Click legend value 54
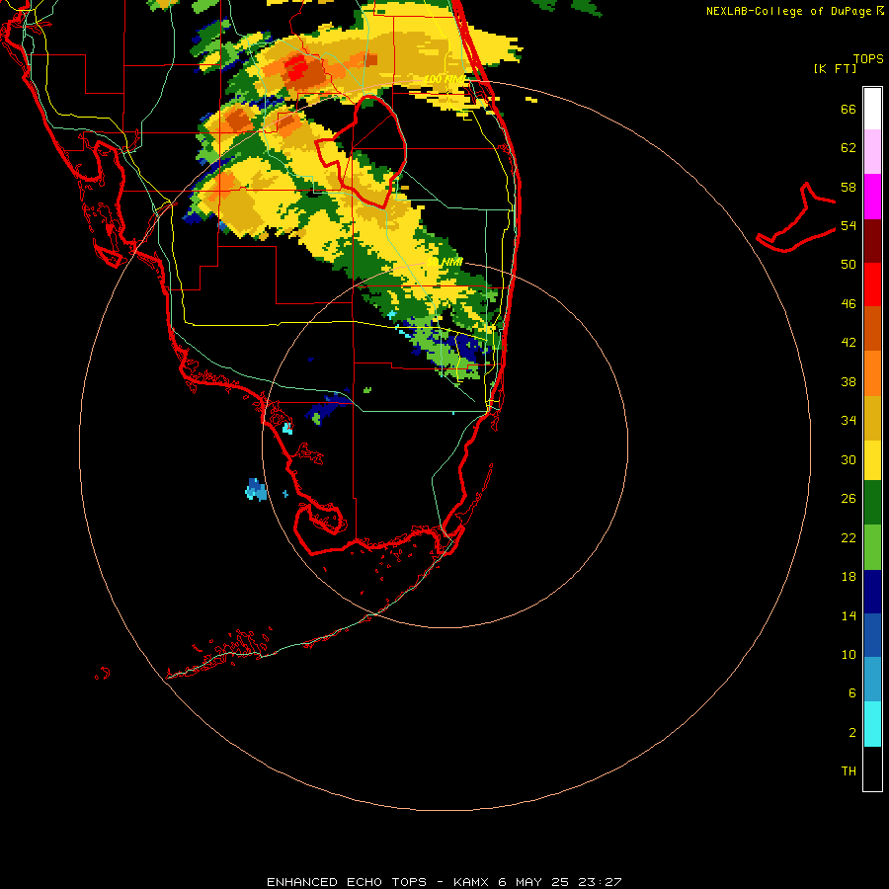This screenshot has height=889, width=889. click(x=849, y=225)
